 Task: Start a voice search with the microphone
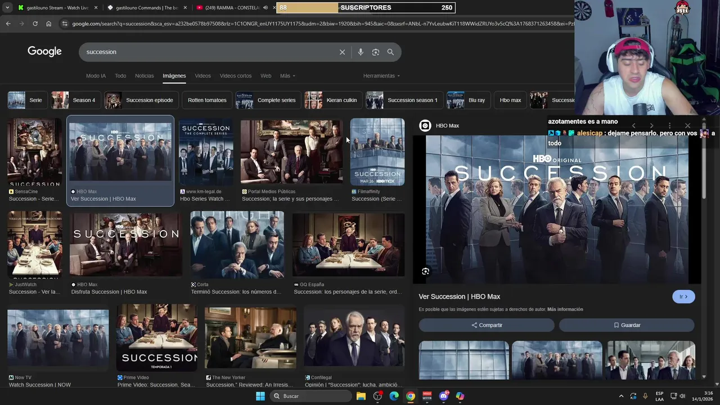pos(361,52)
